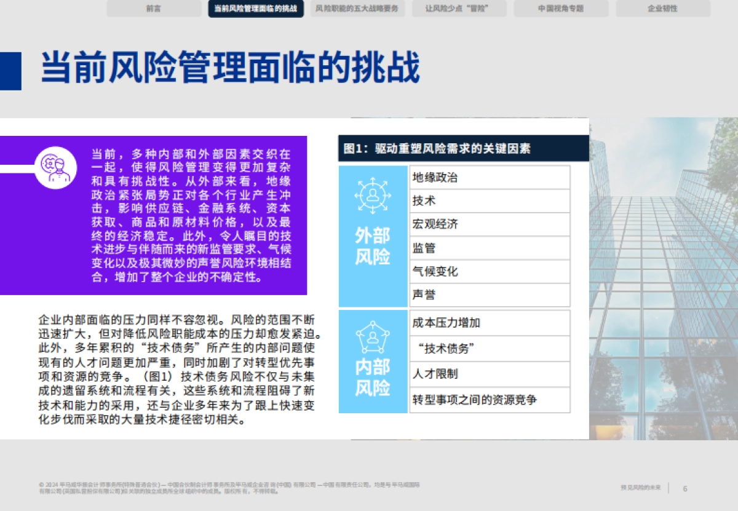738x511 pixels.
Task: Click the 预见风险的未来 footer text
Action: coord(640,488)
